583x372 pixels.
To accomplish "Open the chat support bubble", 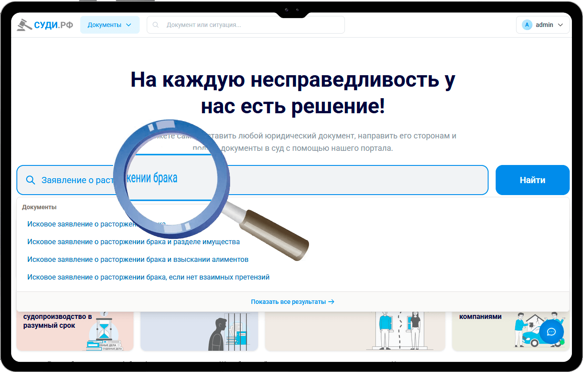I will pos(551,331).
